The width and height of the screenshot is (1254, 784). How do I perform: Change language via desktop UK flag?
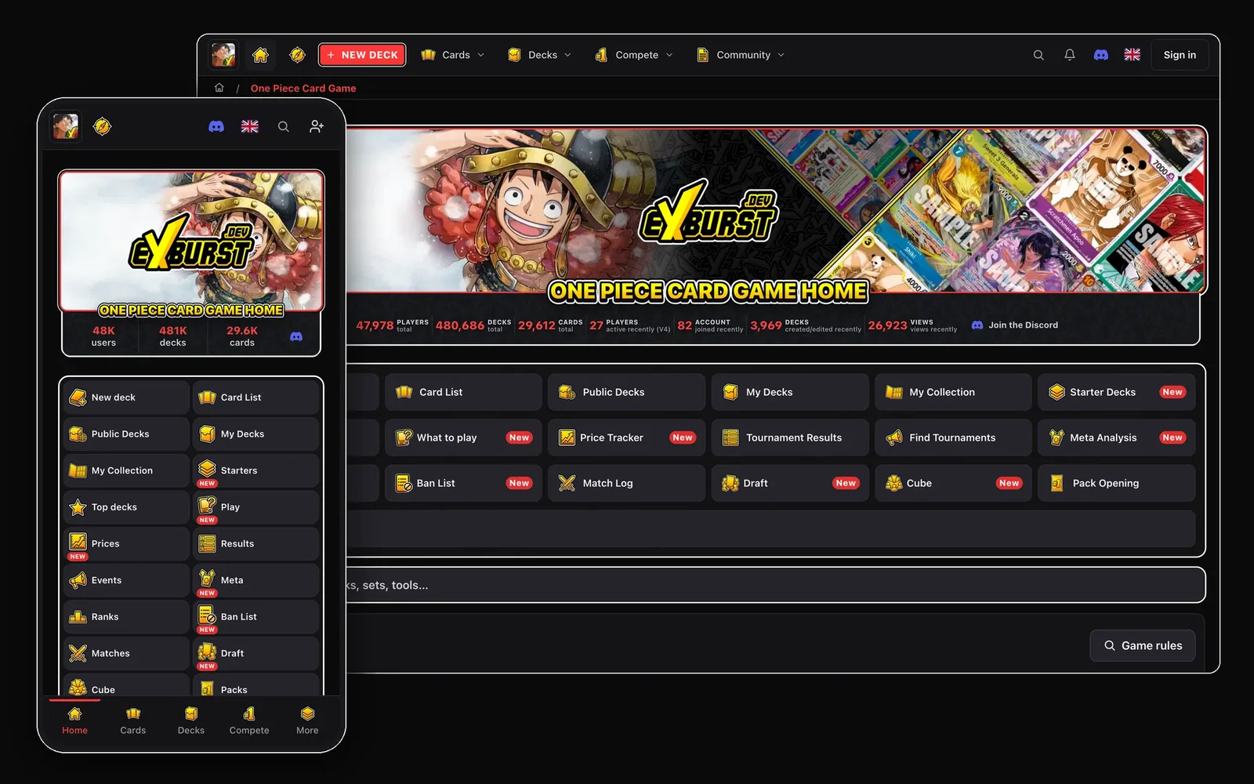pyautogui.click(x=1133, y=55)
